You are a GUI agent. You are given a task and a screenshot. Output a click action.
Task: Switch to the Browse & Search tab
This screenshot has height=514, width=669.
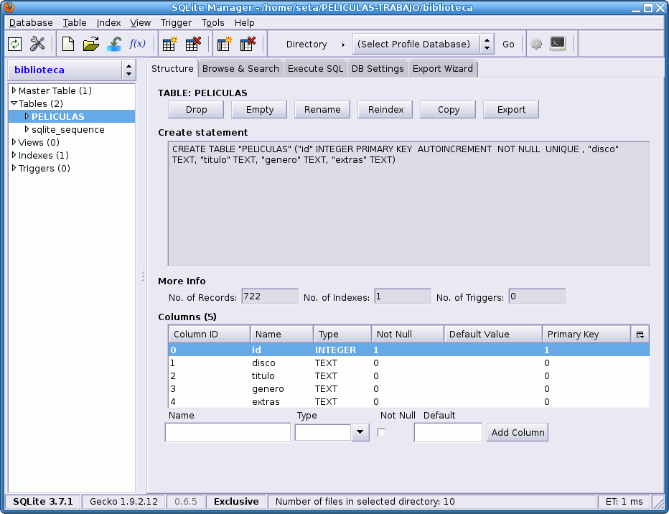point(240,69)
